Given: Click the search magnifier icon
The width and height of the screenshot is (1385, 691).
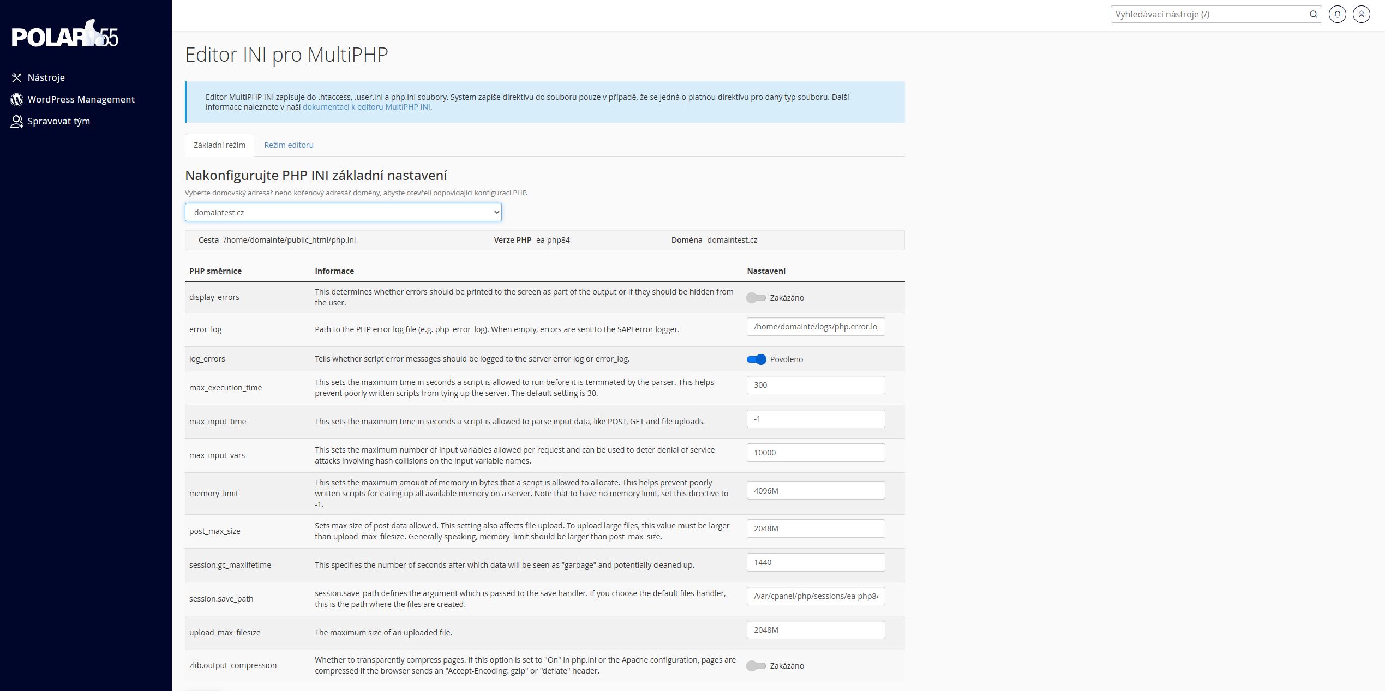Looking at the screenshot, I should 1314,14.
